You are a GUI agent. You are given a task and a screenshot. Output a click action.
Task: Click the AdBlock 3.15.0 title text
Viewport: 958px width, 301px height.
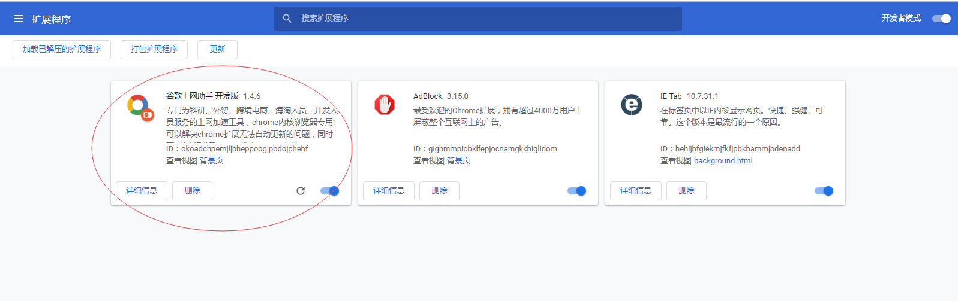point(441,96)
